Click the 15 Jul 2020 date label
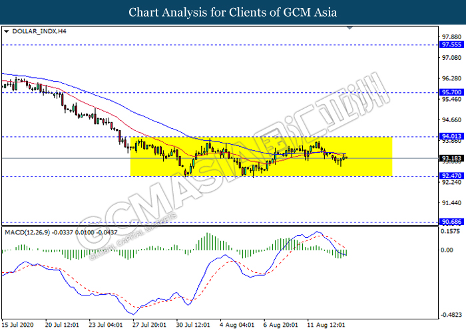The height and width of the screenshot is (332, 466). pyautogui.click(x=17, y=325)
